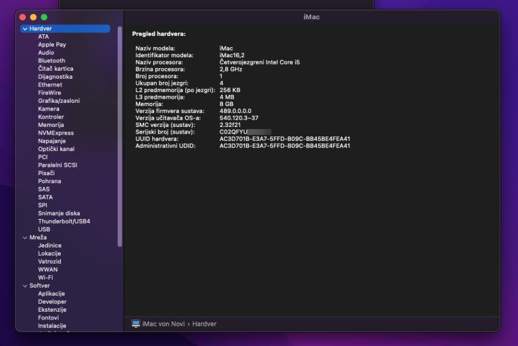The width and height of the screenshot is (518, 346).
Task: Open the PCI entry
Action: (x=43, y=157)
